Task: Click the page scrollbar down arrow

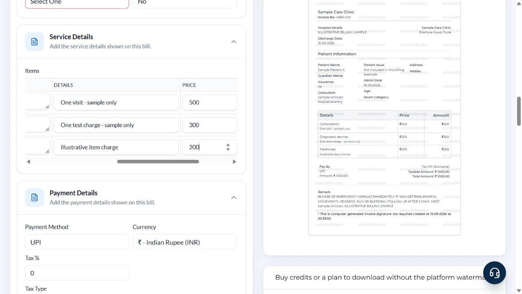Action: 519,291
